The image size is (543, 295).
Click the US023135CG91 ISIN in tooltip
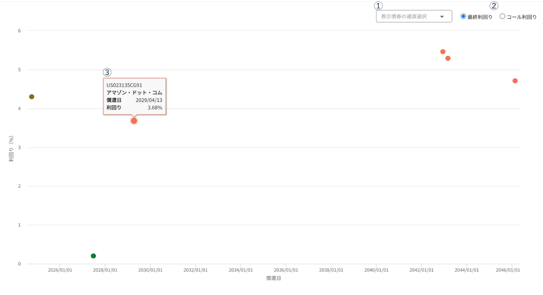tap(124, 85)
